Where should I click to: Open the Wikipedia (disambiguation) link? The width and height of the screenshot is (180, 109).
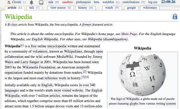click(108, 39)
